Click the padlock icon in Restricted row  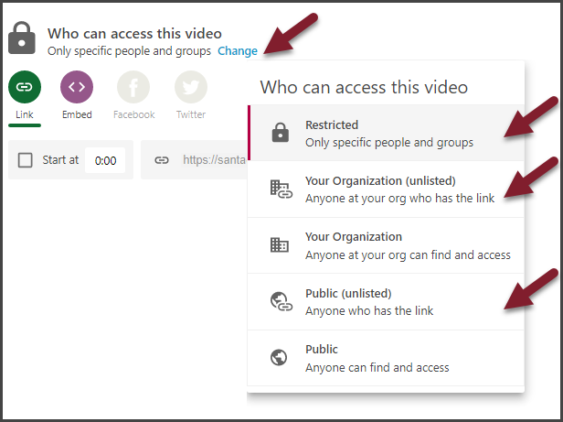(x=281, y=133)
